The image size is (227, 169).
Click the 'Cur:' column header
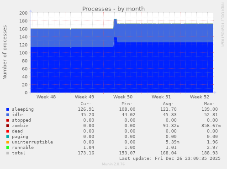pyautogui.click(x=86, y=104)
